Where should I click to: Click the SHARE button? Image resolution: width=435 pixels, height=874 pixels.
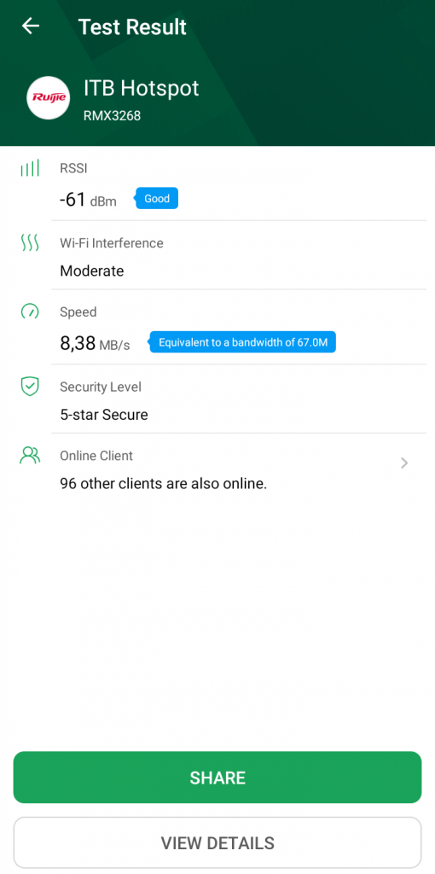coord(217,777)
